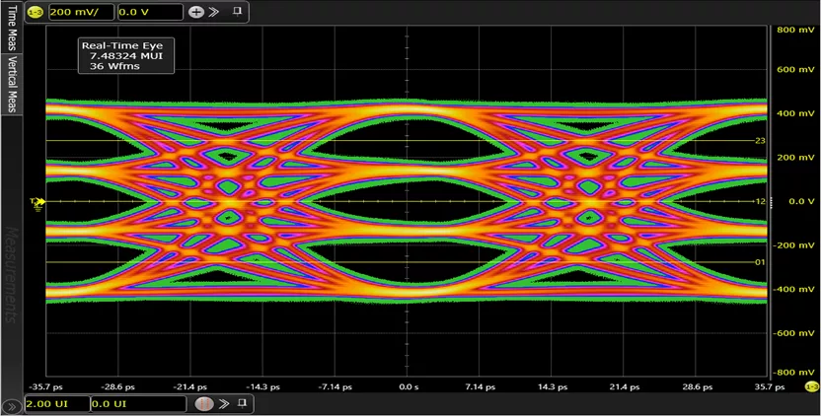Click the 800 mV axis label

click(x=795, y=30)
